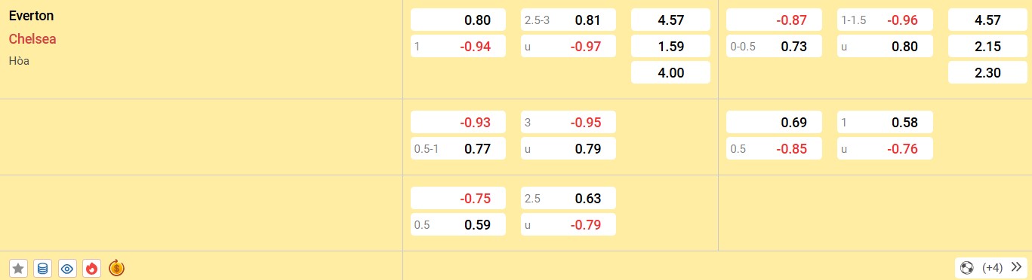
Task: Select over 2.5-3 odds 0.81
Action: 568,21
